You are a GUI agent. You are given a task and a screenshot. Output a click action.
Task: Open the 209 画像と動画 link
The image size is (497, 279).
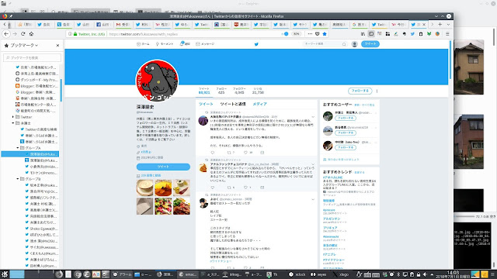coord(151,176)
